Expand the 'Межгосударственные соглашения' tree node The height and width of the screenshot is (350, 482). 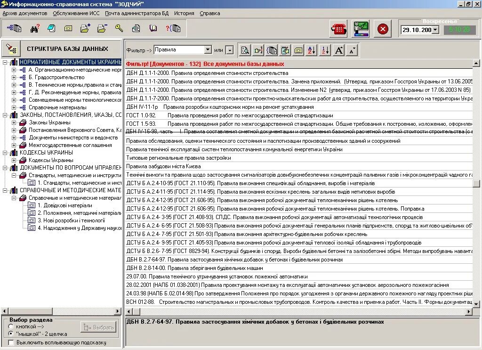[x=14, y=145]
